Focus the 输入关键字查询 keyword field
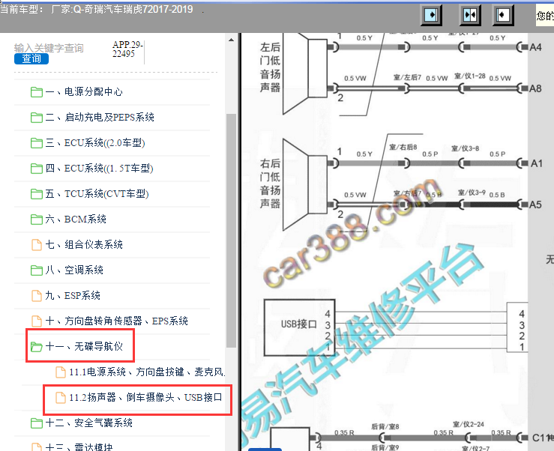The width and height of the screenshot is (554, 451). coord(49,48)
